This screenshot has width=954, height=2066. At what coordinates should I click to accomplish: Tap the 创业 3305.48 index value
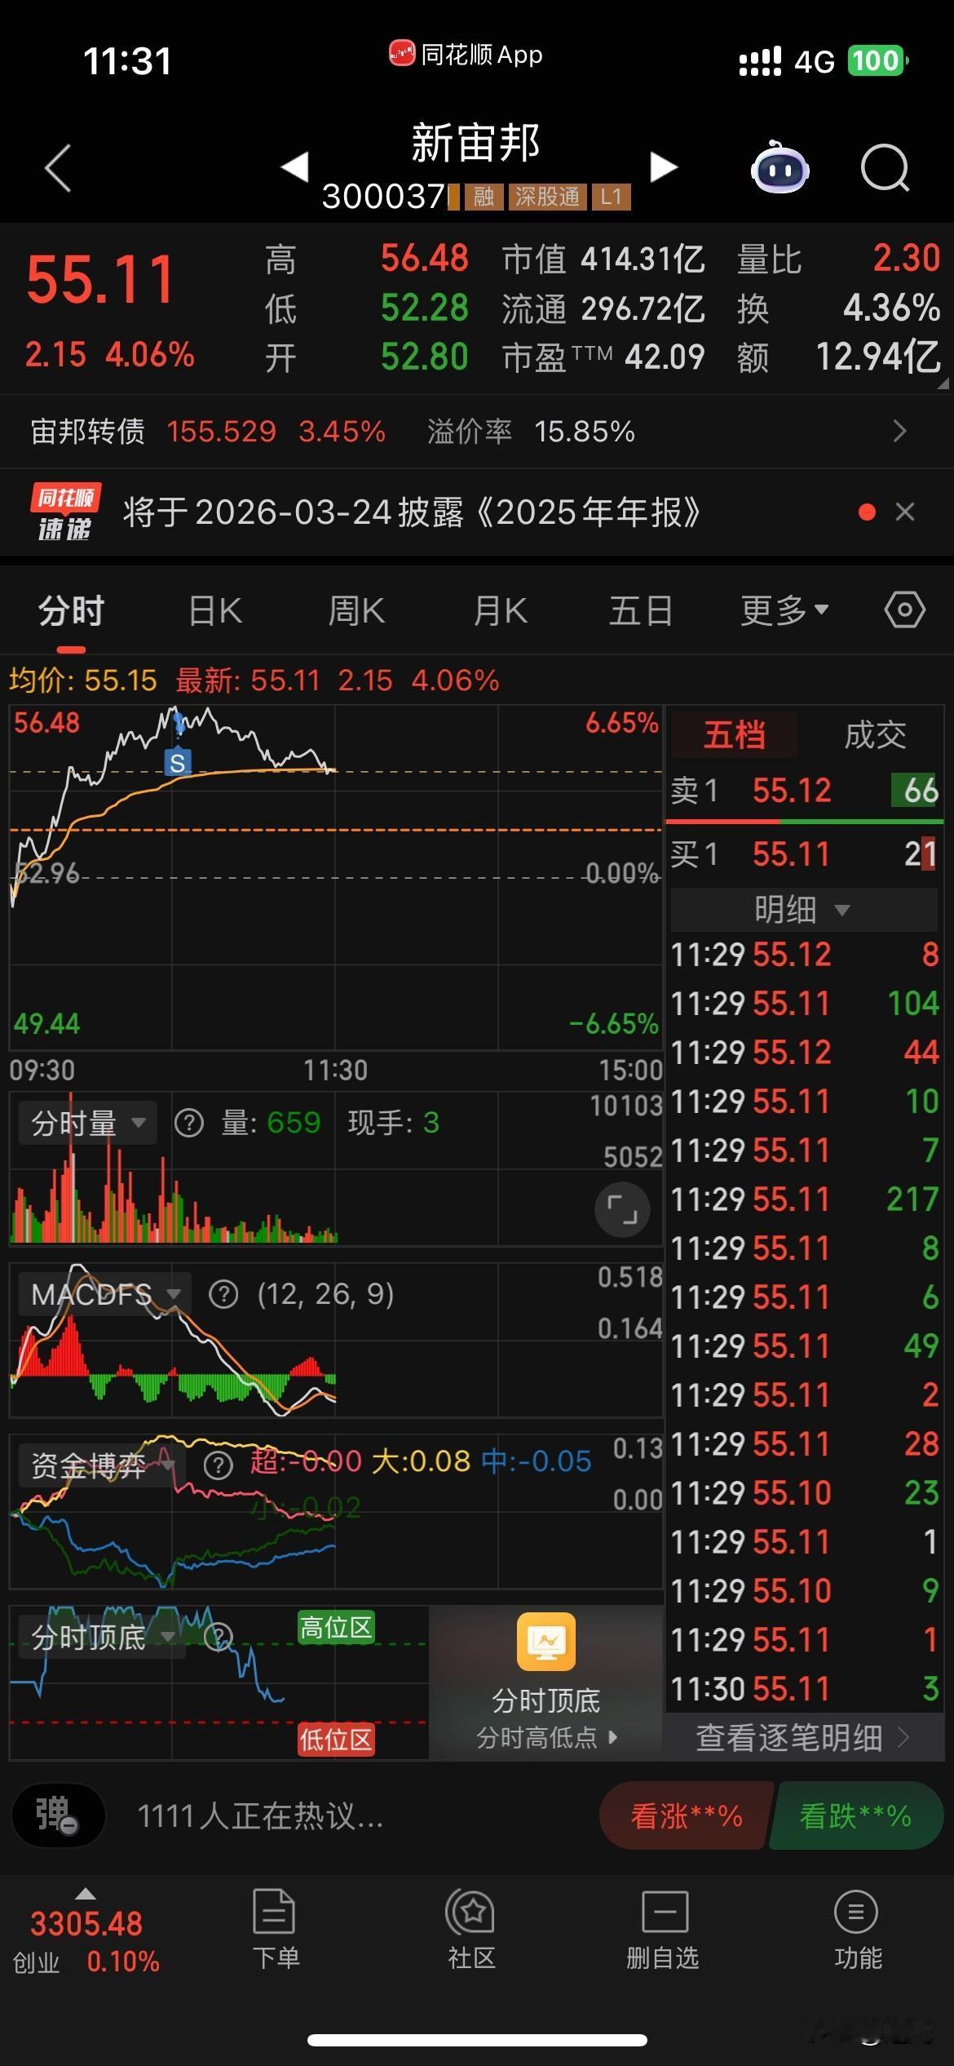86,1923
